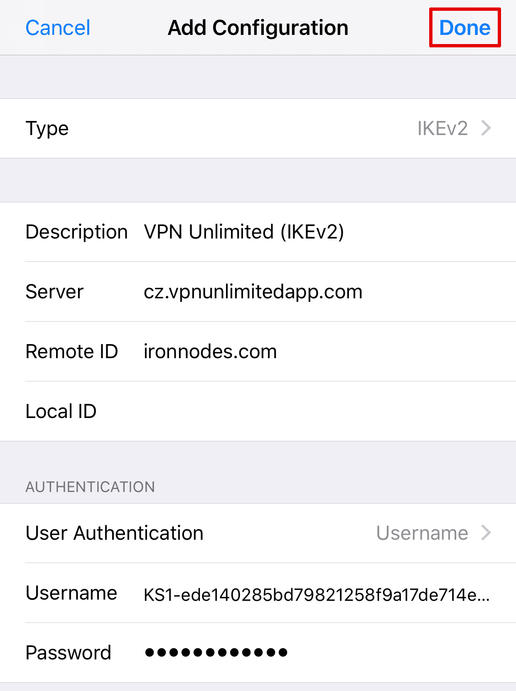Viewport: 516px width, 691px height.
Task: Tap the Remote ID value ironnodes.com
Action: (209, 351)
